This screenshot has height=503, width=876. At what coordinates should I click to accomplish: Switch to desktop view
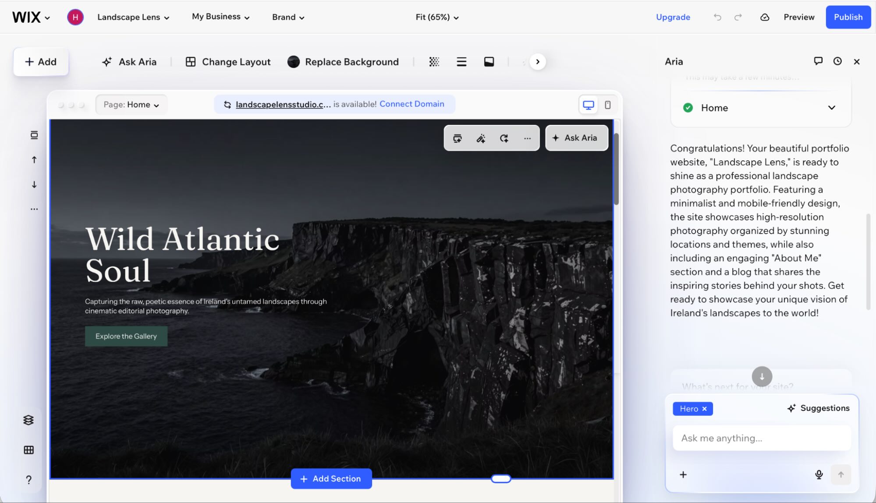pyautogui.click(x=588, y=105)
